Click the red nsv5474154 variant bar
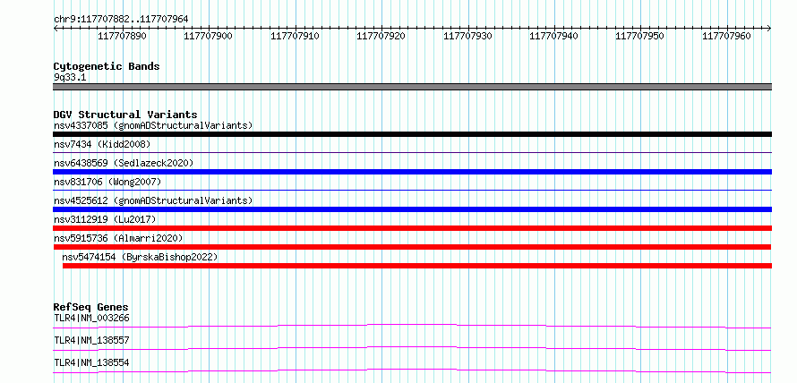 pyautogui.click(x=417, y=266)
